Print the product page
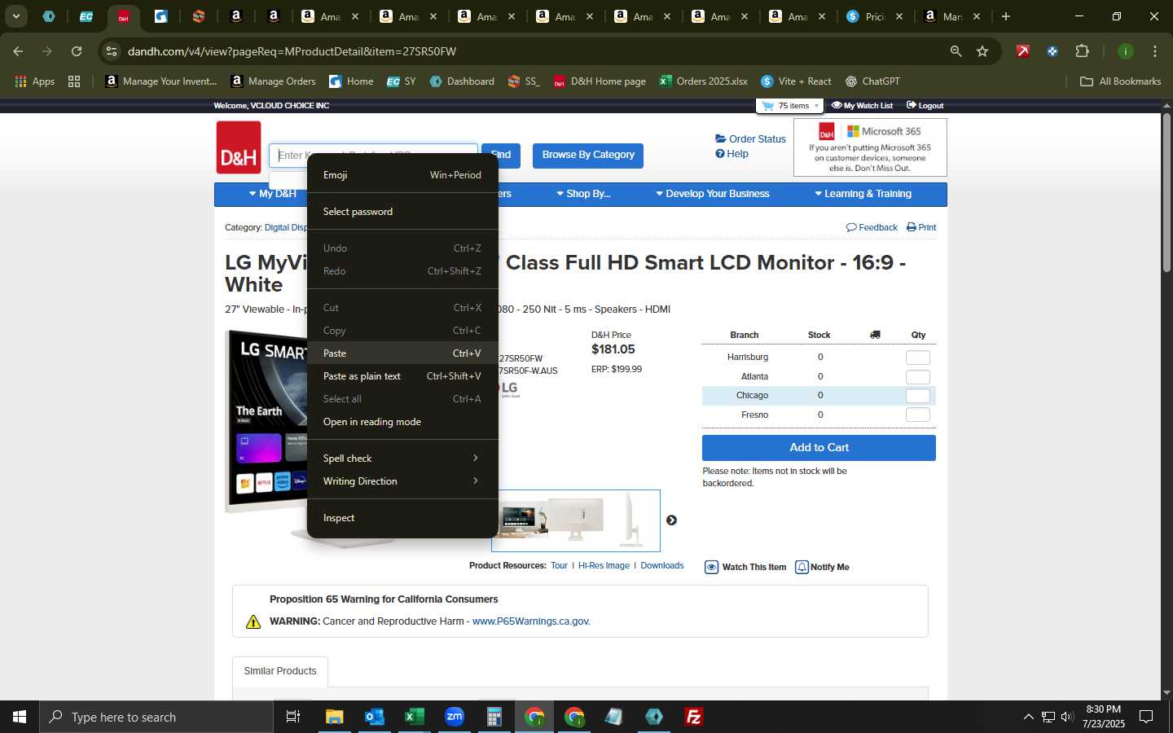The width and height of the screenshot is (1173, 733). pyautogui.click(x=921, y=227)
